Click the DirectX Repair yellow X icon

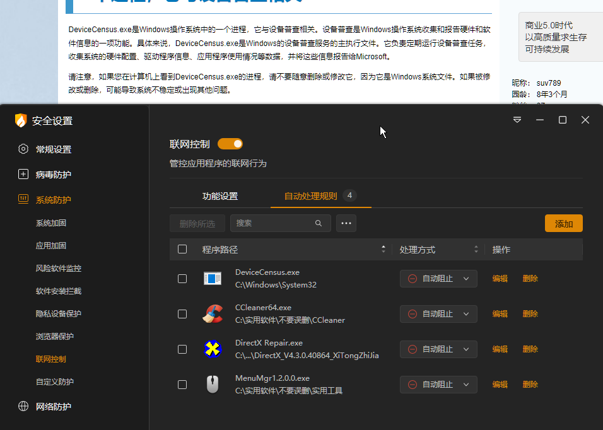pyautogui.click(x=213, y=348)
